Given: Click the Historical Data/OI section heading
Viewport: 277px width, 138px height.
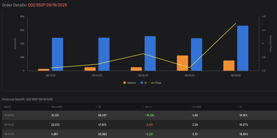Looking at the screenshot, I should (x=27, y=99).
